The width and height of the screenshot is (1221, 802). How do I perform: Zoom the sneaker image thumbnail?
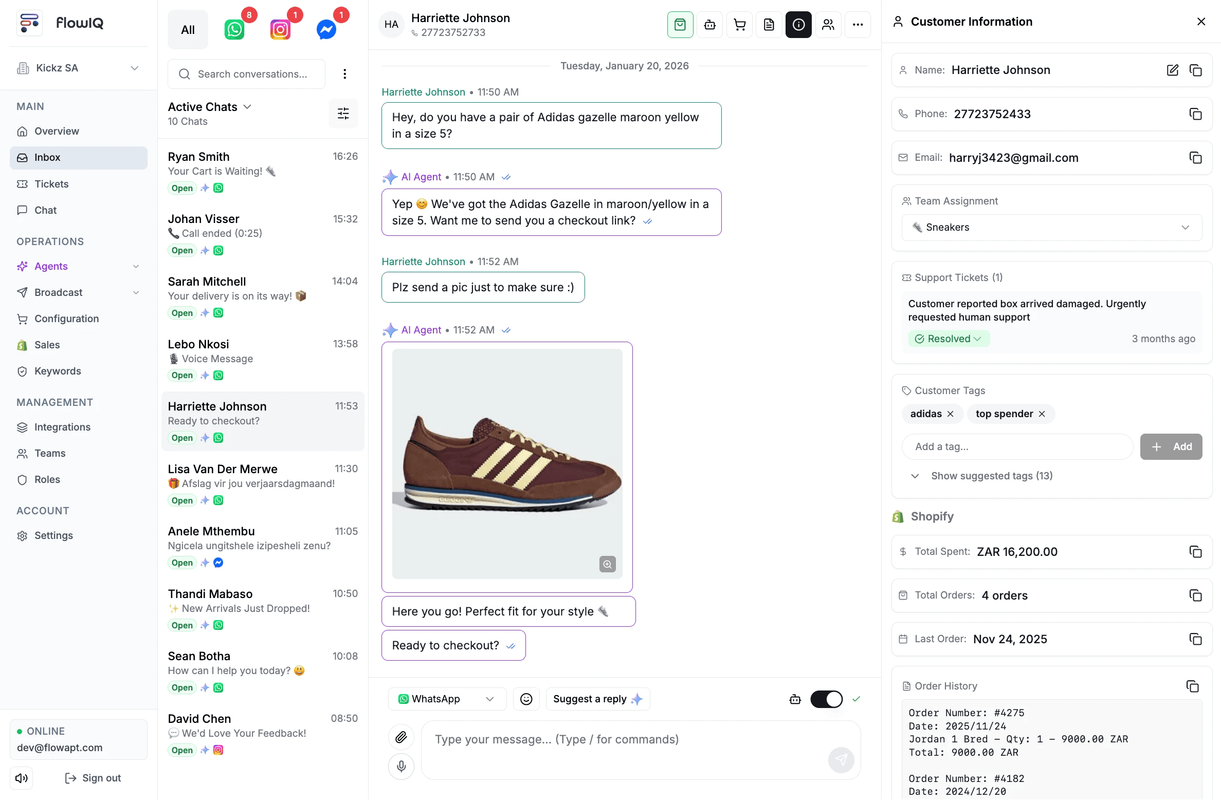[x=607, y=564]
